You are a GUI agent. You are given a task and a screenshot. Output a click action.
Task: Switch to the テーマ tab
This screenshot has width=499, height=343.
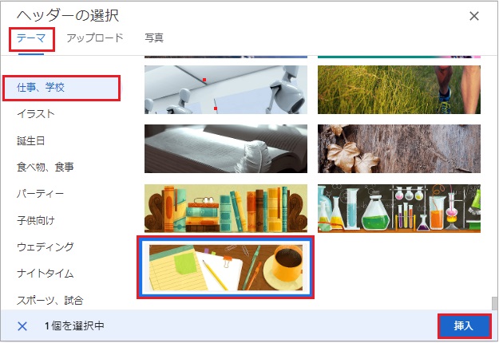[x=31, y=38]
